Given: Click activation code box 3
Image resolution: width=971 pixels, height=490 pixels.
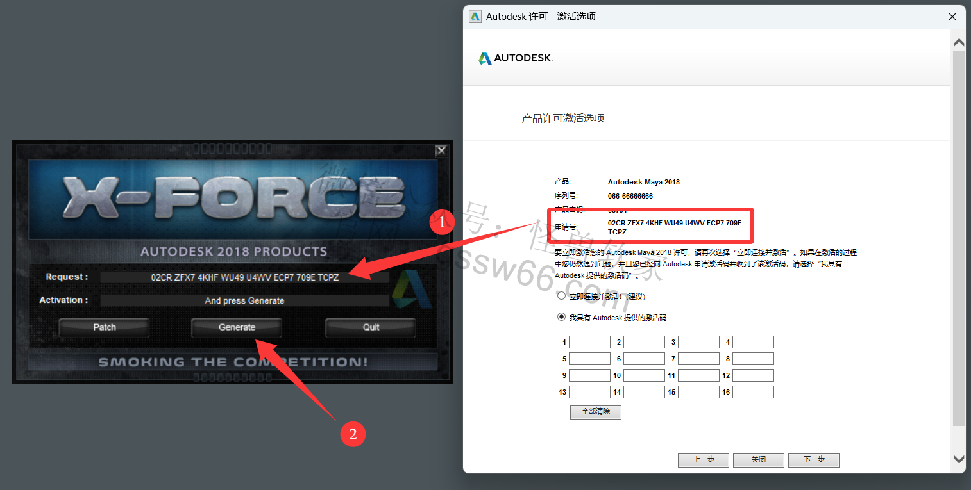Looking at the screenshot, I should click(x=698, y=342).
